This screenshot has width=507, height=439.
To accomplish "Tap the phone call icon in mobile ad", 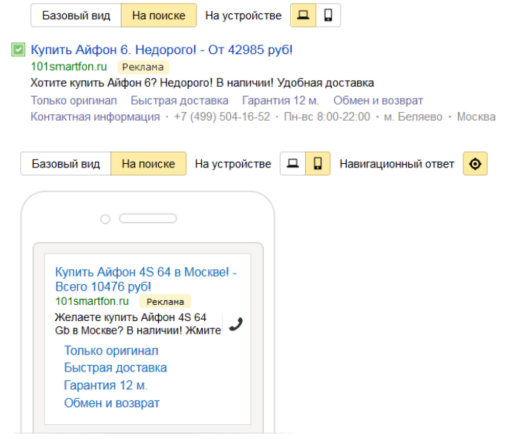I will [x=236, y=324].
